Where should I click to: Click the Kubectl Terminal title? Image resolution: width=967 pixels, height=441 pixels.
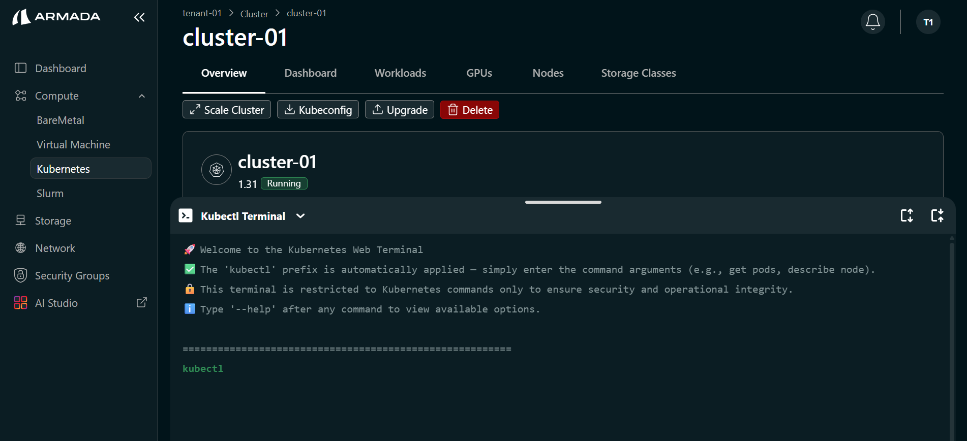click(243, 216)
